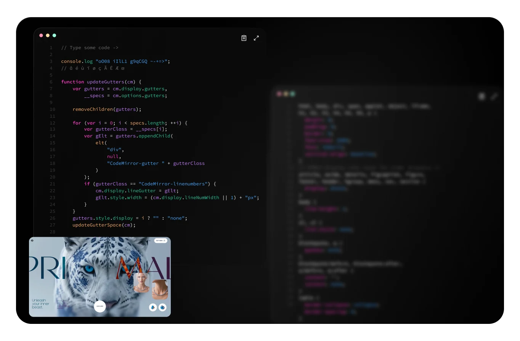Click "var gutters = cm.display.gutters," line
The width and height of the screenshot is (520, 341).
pos(120,89)
